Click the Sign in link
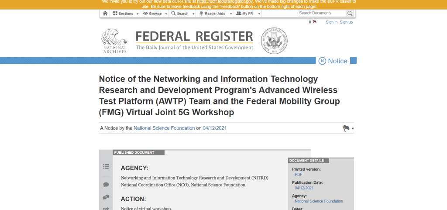 (x=331, y=22)
